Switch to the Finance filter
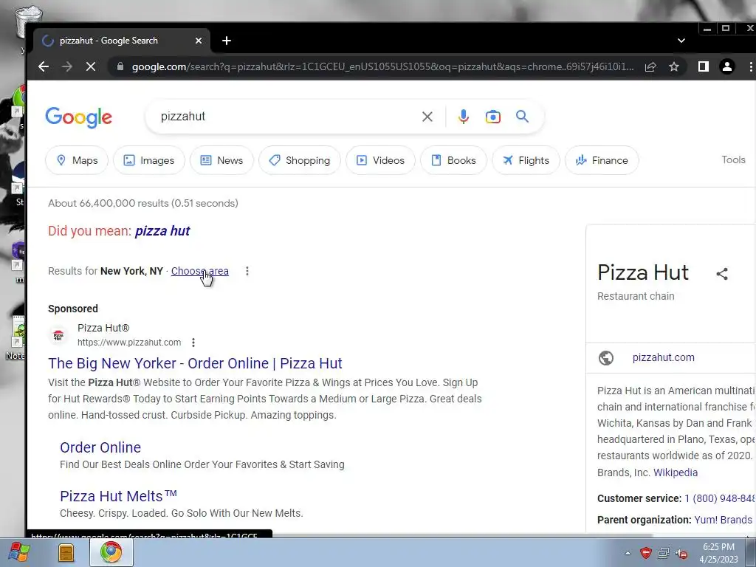 click(x=602, y=160)
